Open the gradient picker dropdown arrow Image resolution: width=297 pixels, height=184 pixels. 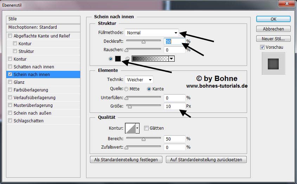point(172,59)
